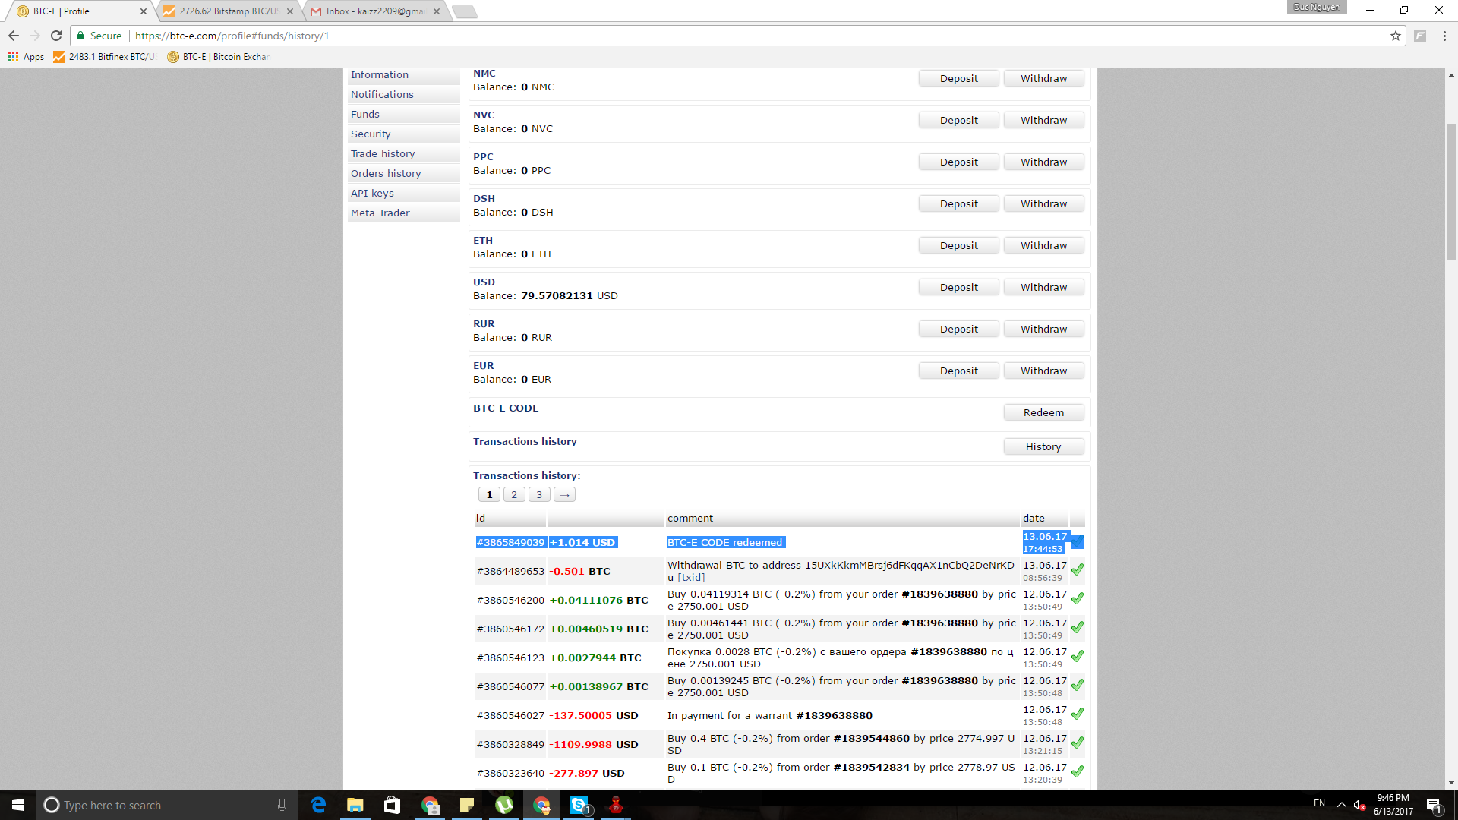Go to the next transactions page via arrow
This screenshot has width=1458, height=820.
pyautogui.click(x=564, y=495)
